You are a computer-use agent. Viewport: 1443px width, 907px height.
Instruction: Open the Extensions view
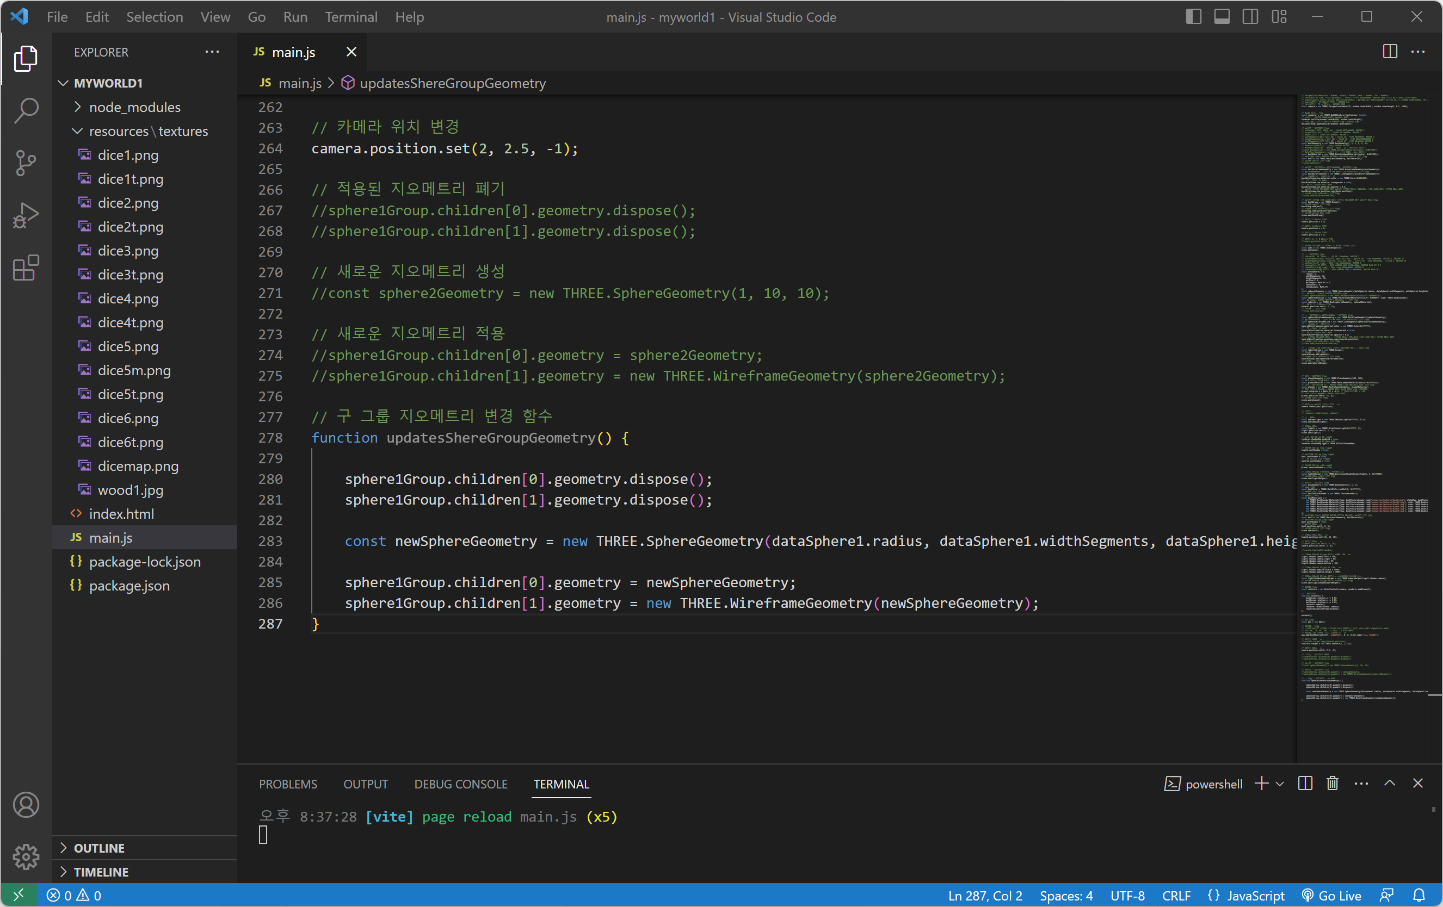[x=26, y=268]
